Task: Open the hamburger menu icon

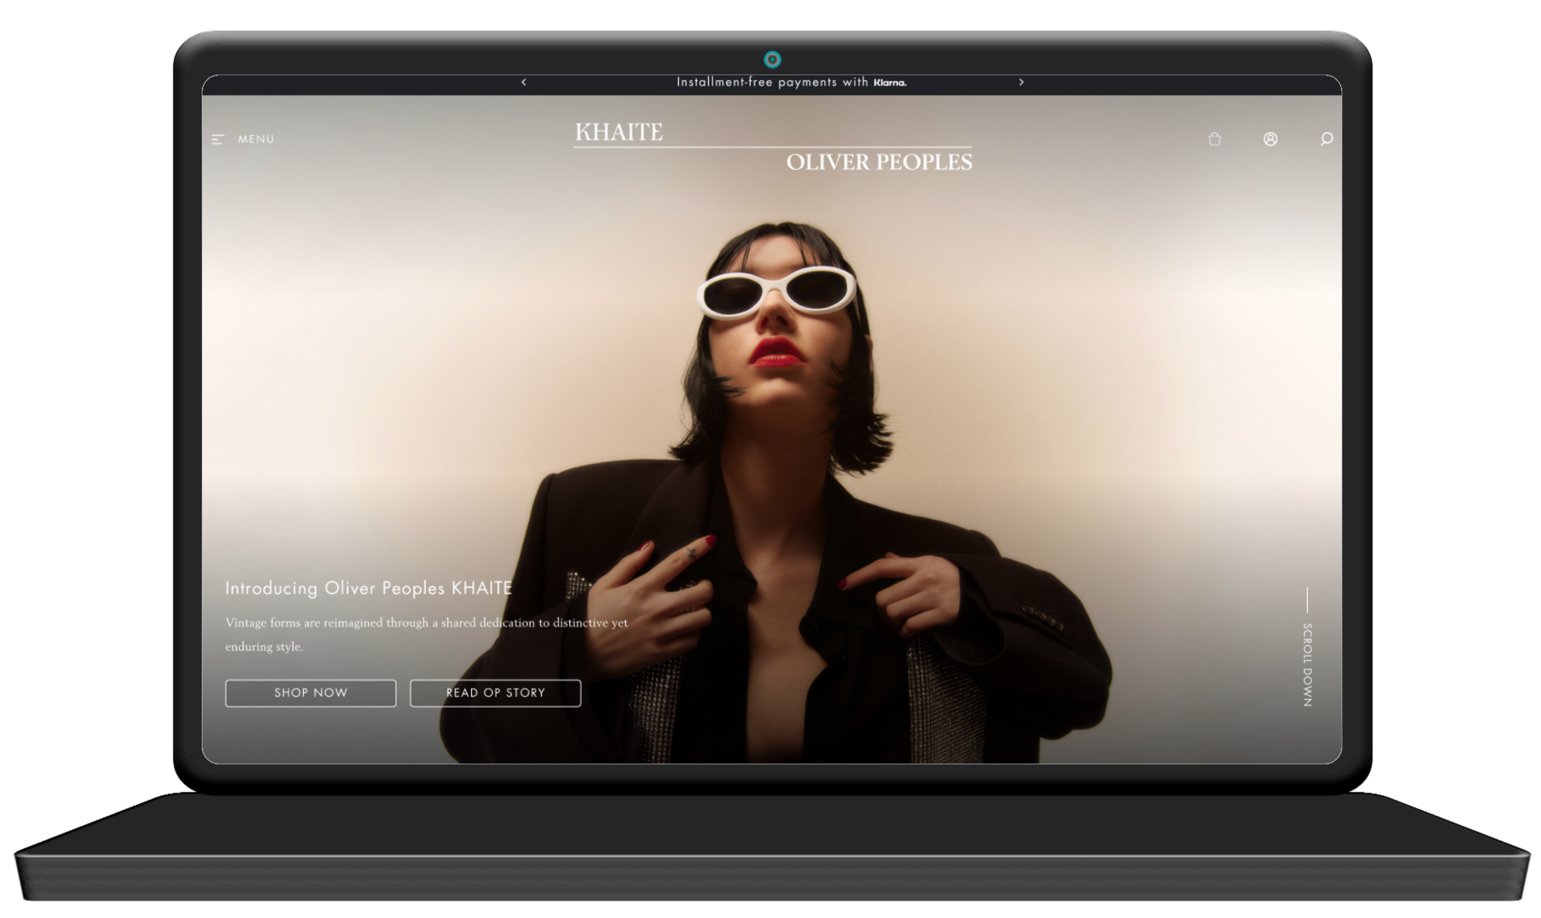Action: (x=217, y=139)
